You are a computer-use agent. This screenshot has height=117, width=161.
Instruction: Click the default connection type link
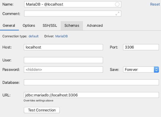34,36
